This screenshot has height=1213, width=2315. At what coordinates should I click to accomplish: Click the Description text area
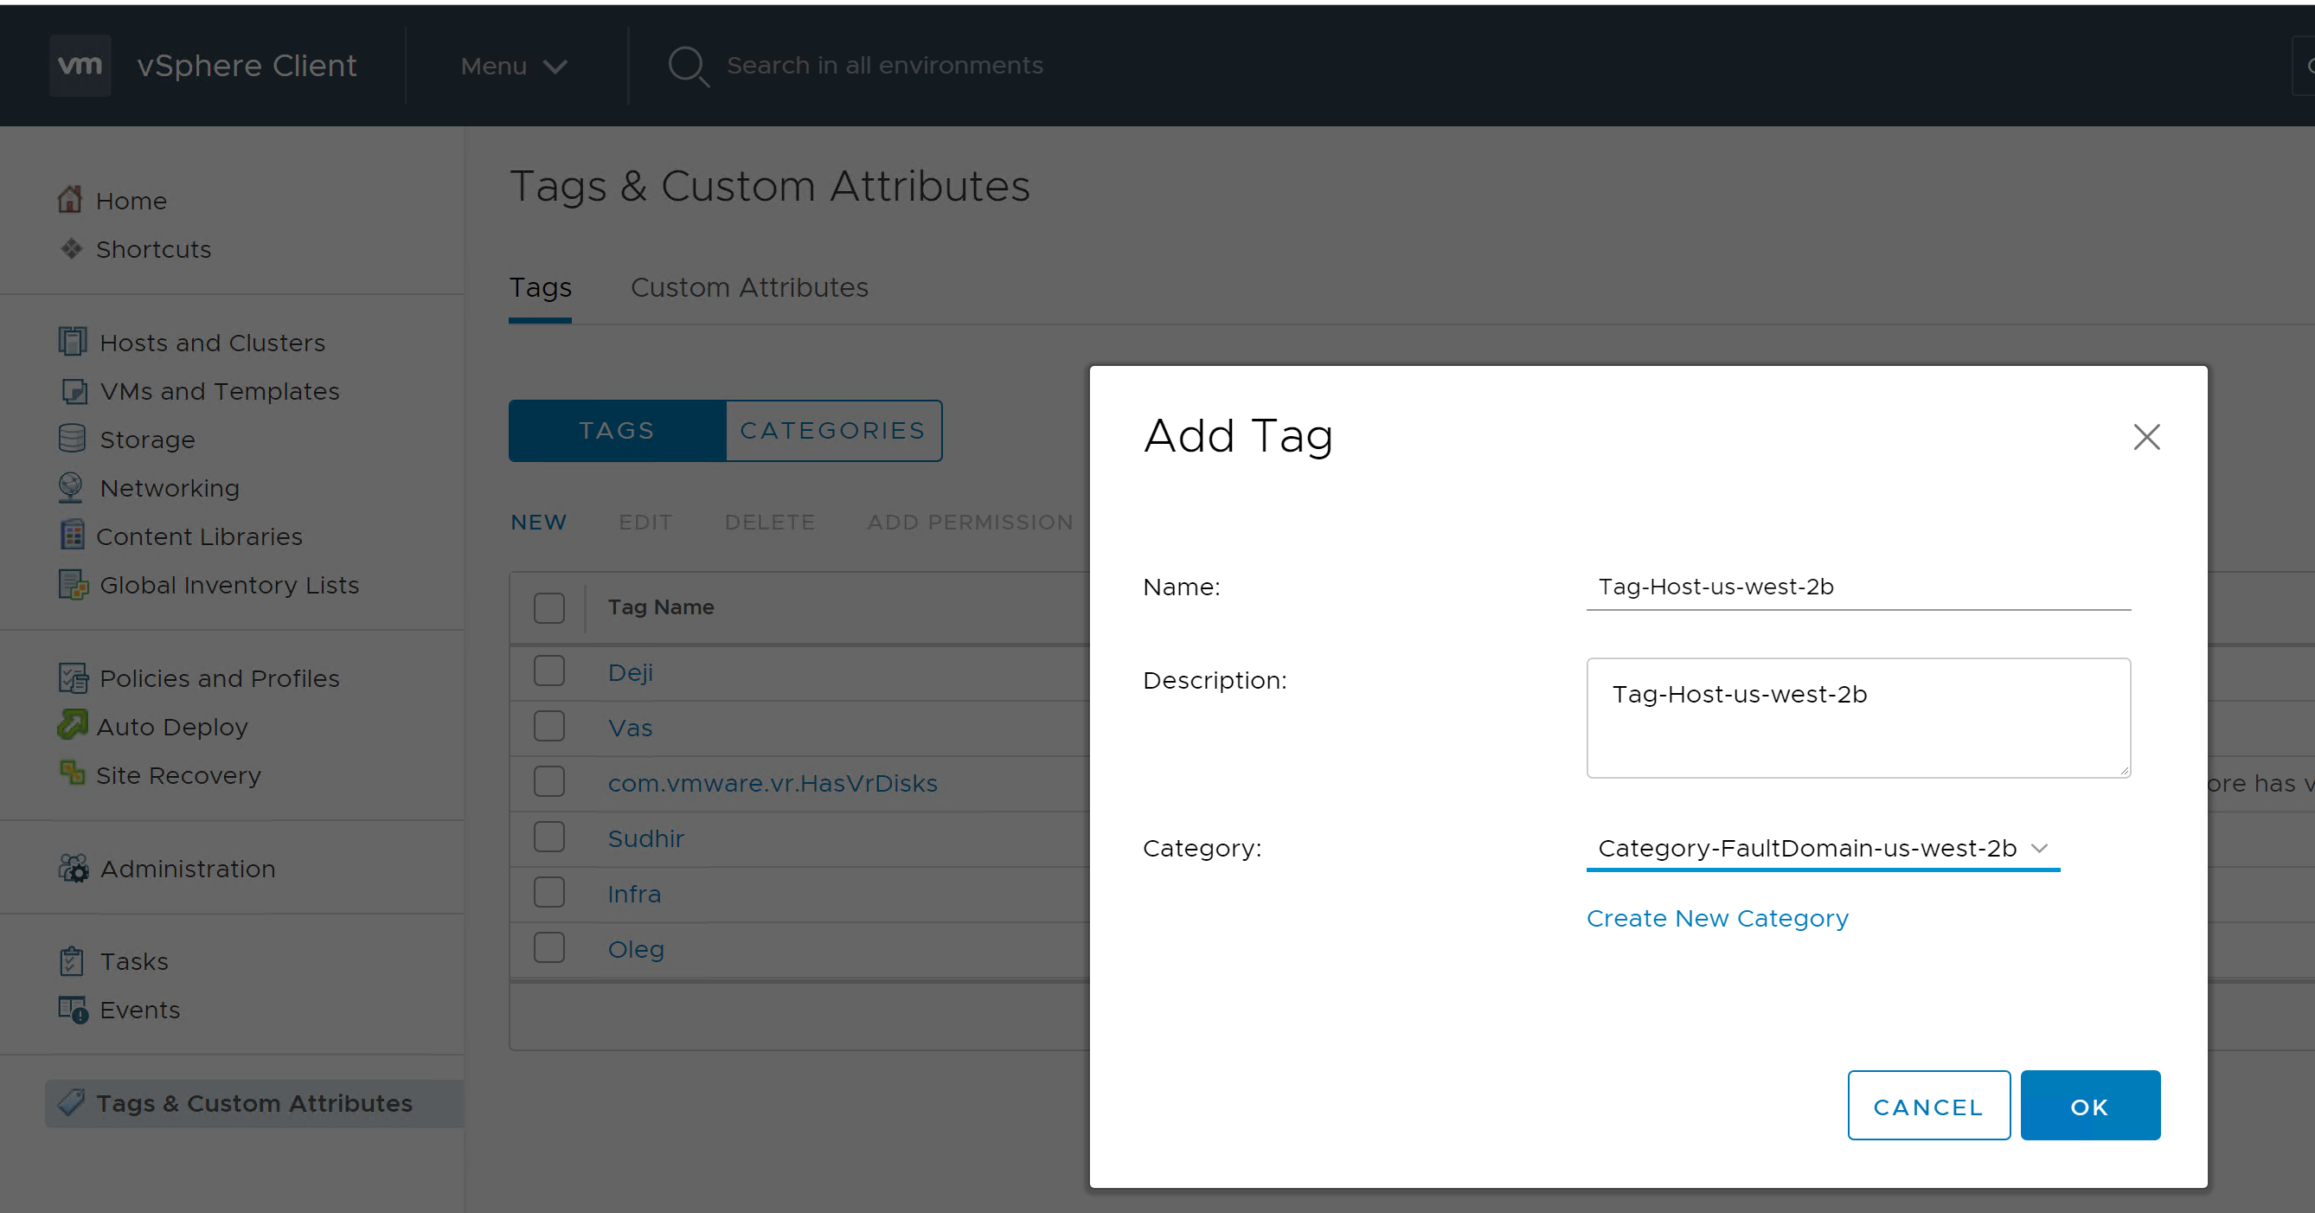click(1857, 718)
